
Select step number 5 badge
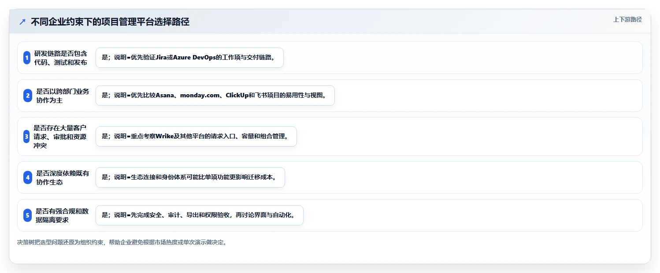click(x=27, y=215)
